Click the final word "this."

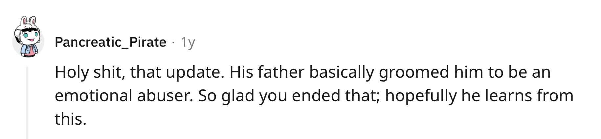click(71, 119)
